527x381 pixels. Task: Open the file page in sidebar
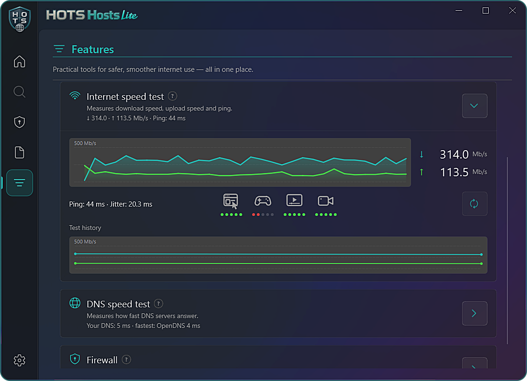[20, 152]
